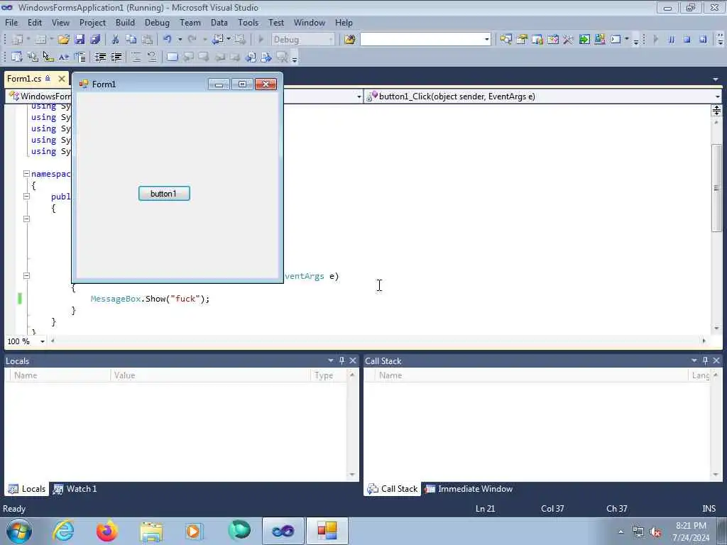
Task: Click button1 in the Form1 window
Action: point(164,194)
